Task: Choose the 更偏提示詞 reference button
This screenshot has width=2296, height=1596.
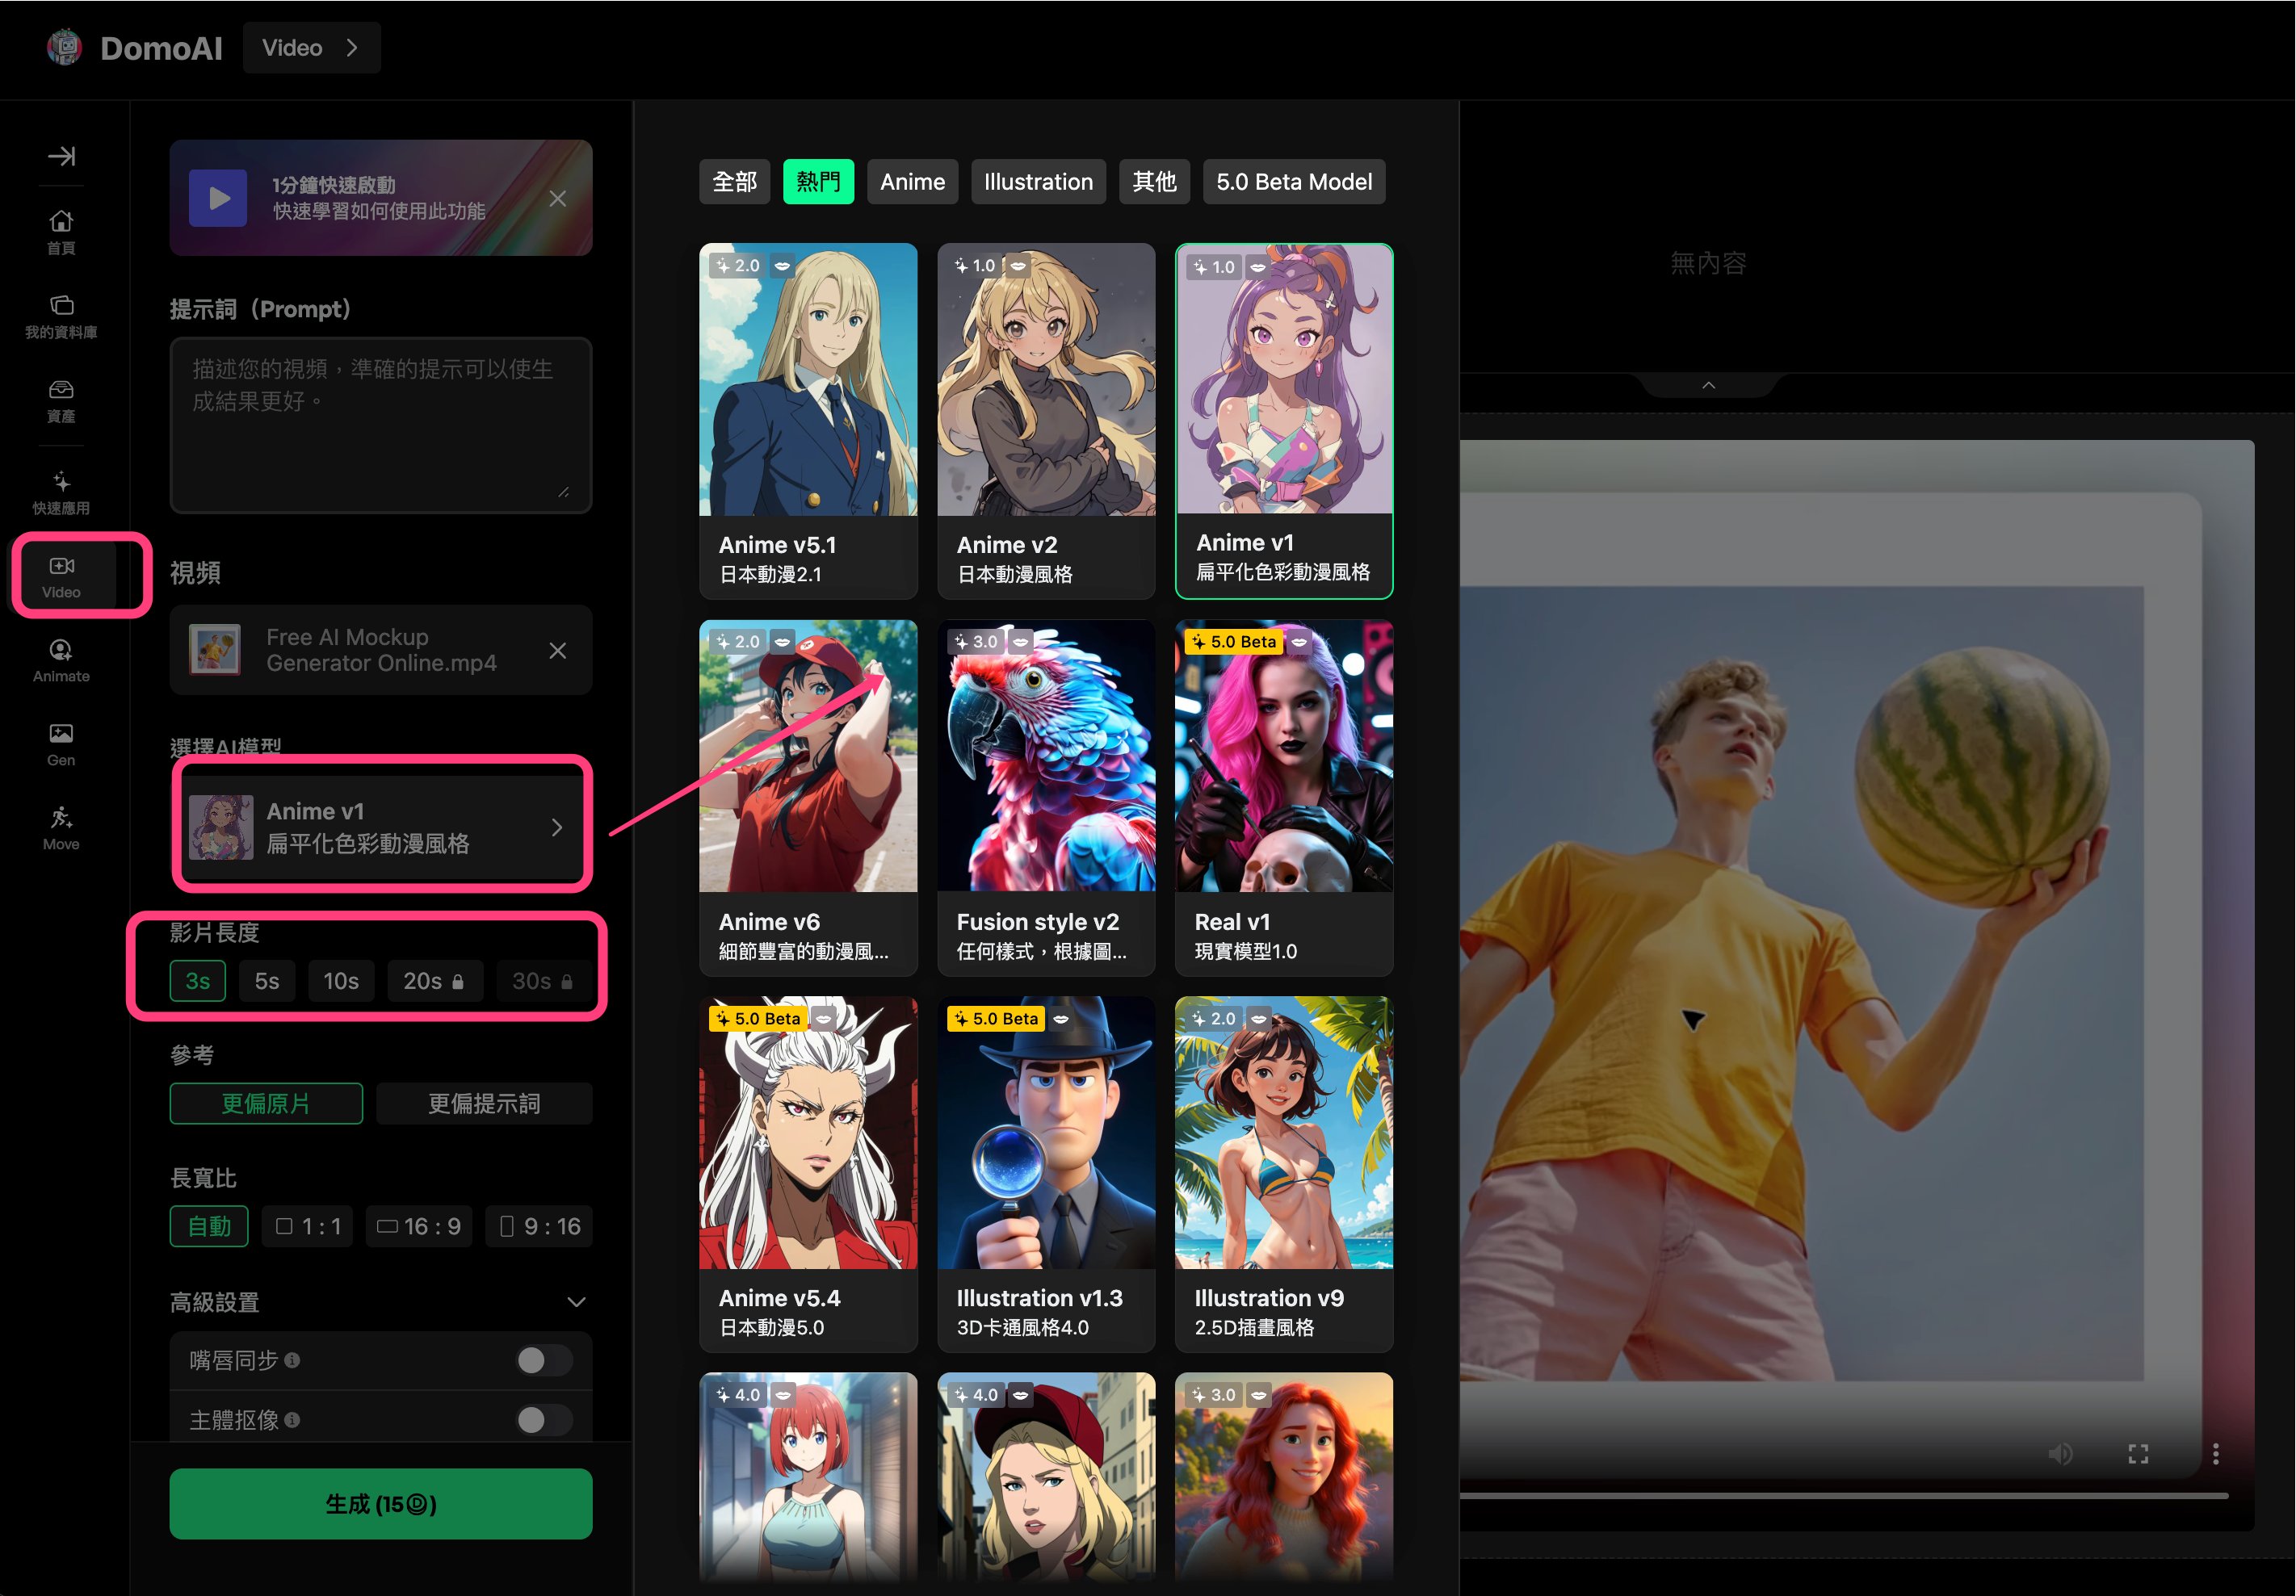Action: (484, 1104)
